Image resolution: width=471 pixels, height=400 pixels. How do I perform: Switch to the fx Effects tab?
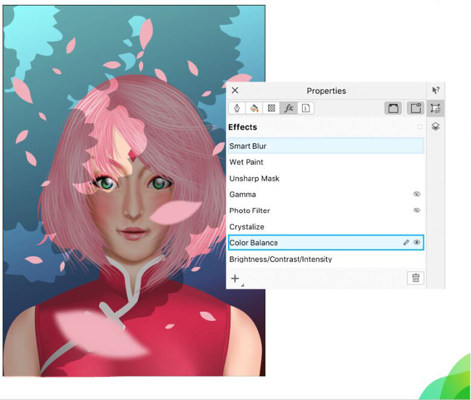(x=289, y=109)
